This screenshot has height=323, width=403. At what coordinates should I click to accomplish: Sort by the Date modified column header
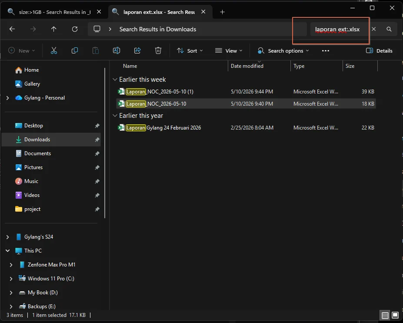coord(247,66)
